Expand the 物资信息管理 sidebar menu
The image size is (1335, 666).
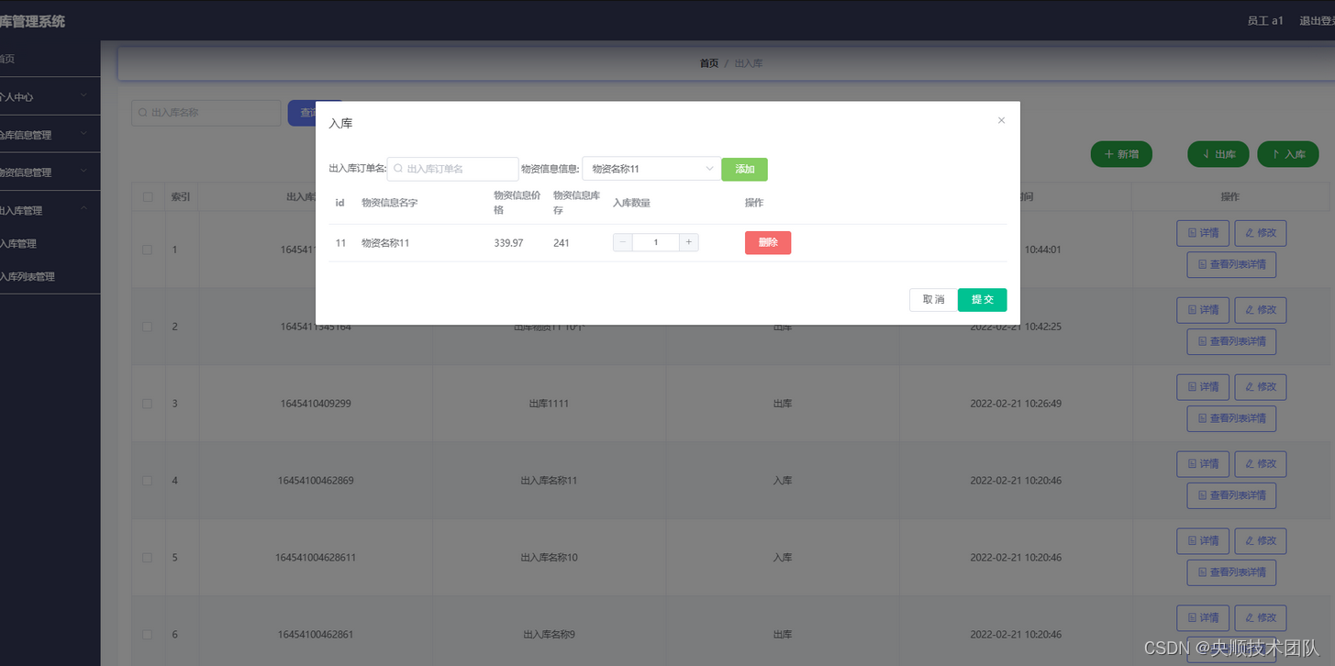tap(50, 172)
